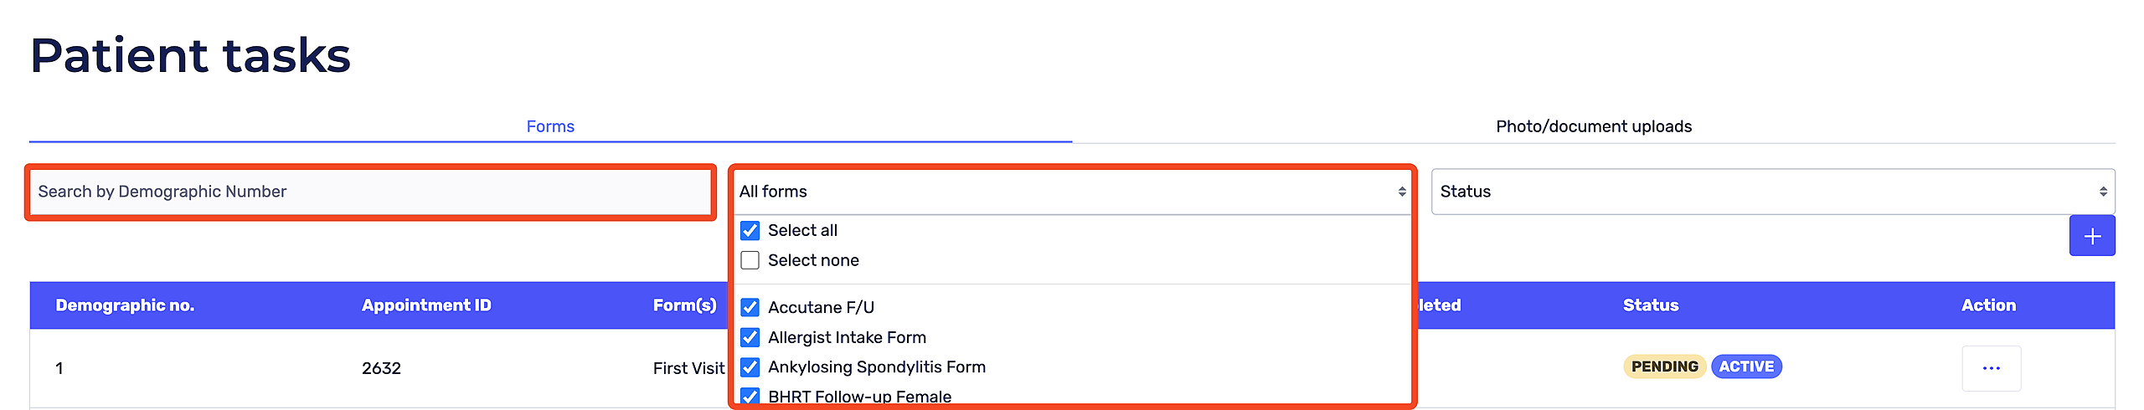The width and height of the screenshot is (2144, 410).
Task: Click the Status column header
Action: pyautogui.click(x=1650, y=305)
